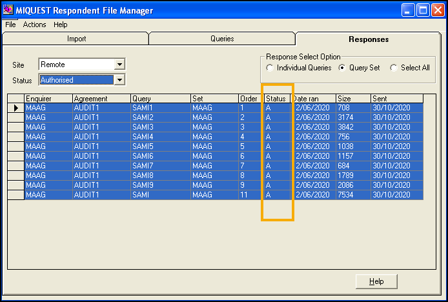Switch to the Queries tab
The image size is (448, 302).
pyautogui.click(x=222, y=39)
